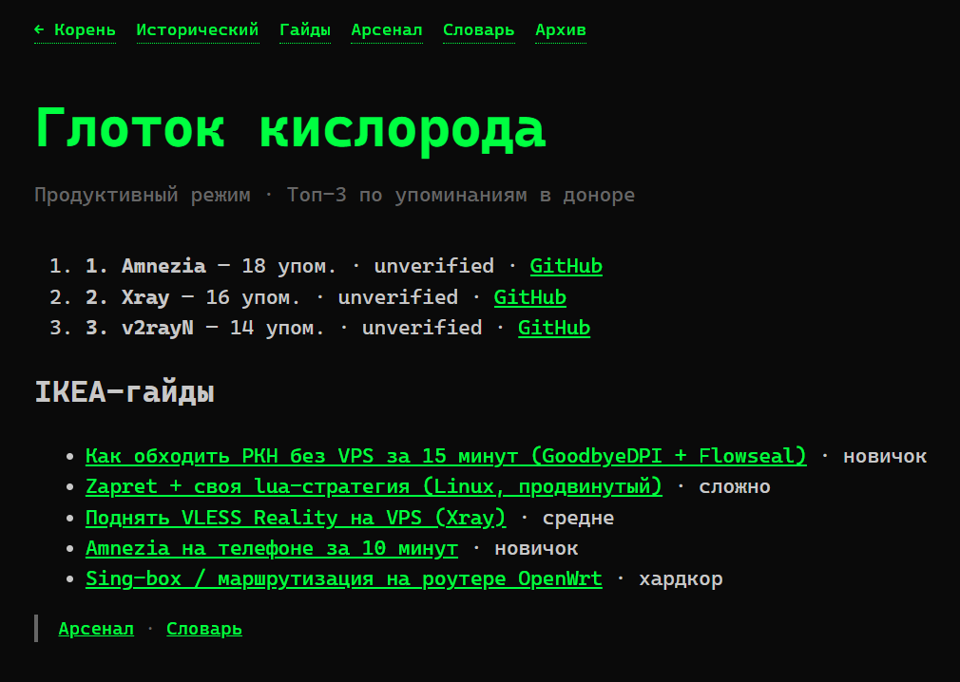Click the subtitle 'Продуктивный режим · Топ-3 по упоминаниям в доноре'
This screenshot has width=960, height=682.
pyautogui.click(x=335, y=195)
